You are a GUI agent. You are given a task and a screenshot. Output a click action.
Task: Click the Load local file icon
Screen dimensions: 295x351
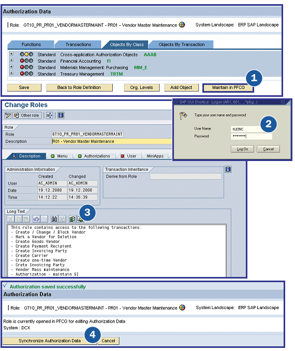[x=72, y=218]
